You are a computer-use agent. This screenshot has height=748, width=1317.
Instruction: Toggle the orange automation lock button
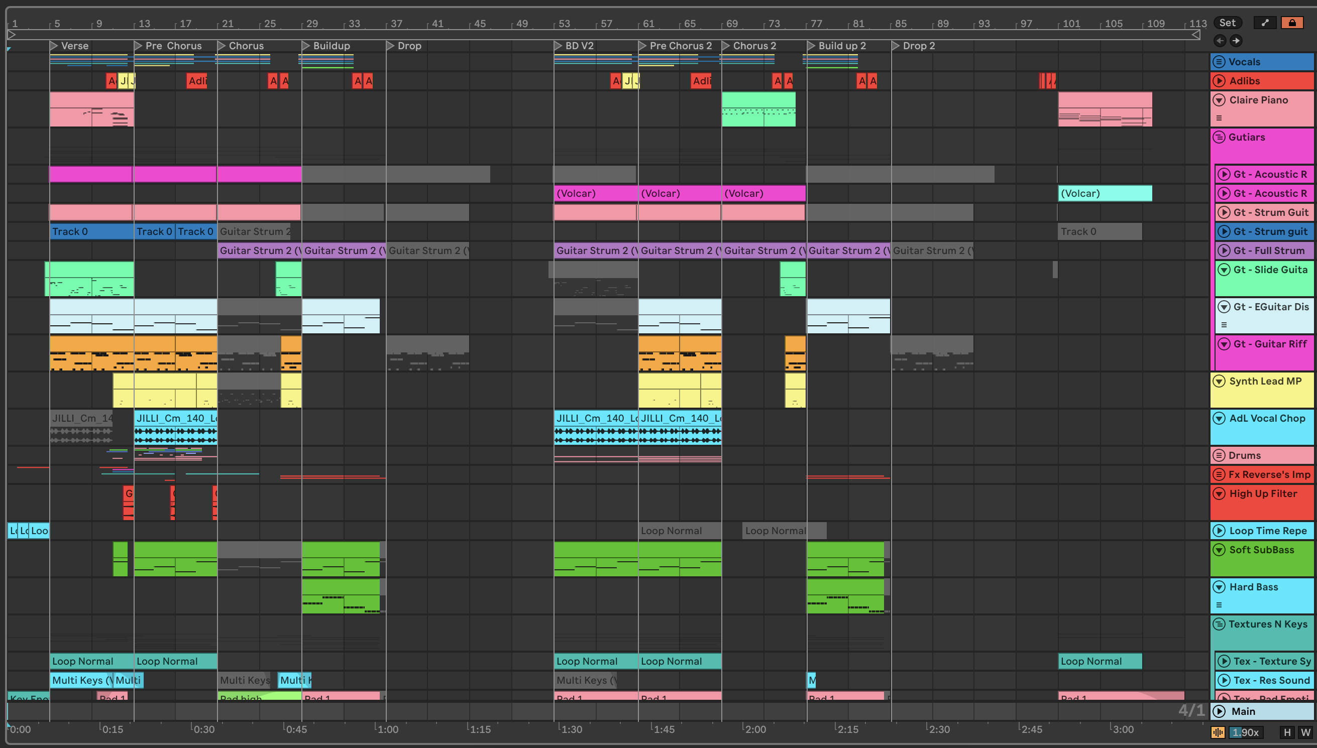tap(1292, 23)
